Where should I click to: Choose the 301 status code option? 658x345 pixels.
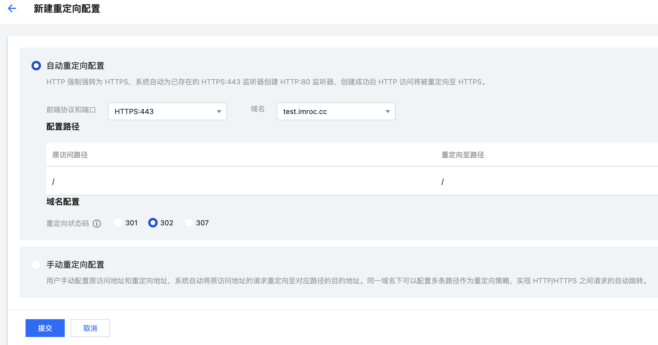tap(118, 223)
